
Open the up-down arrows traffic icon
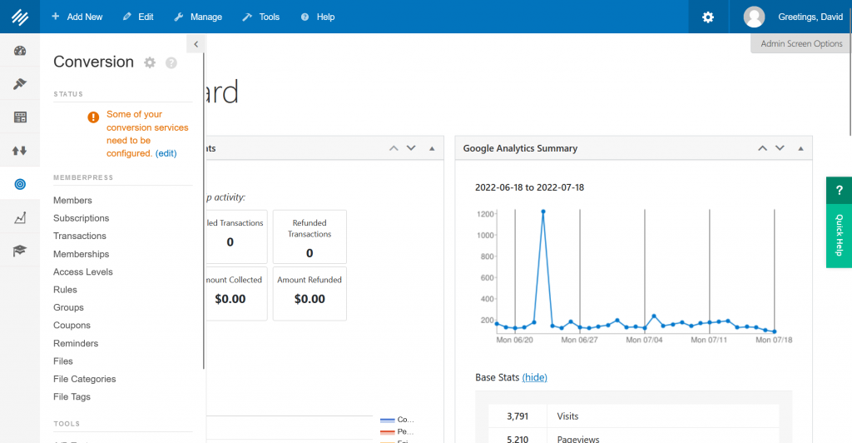click(x=20, y=151)
